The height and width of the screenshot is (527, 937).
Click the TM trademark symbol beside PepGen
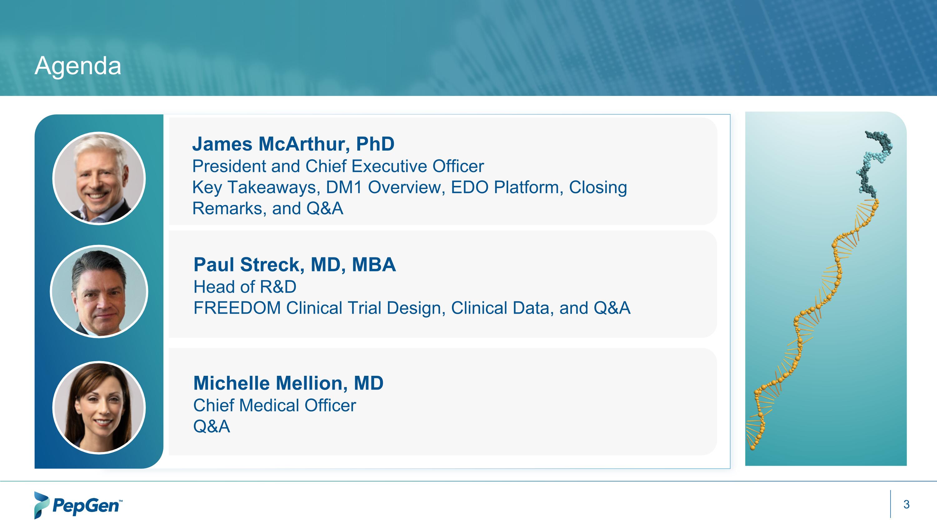(121, 501)
